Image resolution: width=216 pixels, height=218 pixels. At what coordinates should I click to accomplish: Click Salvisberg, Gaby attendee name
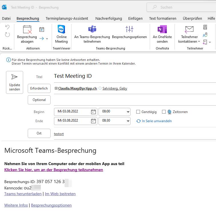[x=115, y=88]
